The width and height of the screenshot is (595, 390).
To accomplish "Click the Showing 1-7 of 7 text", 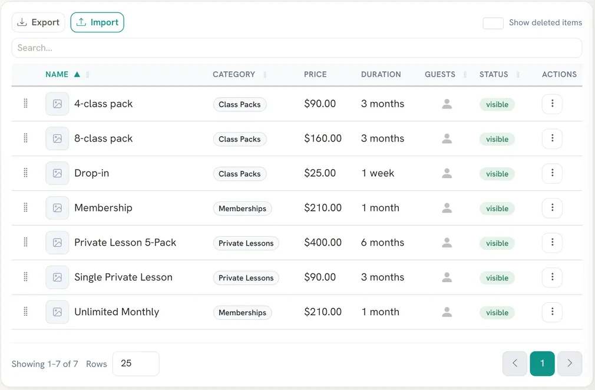I will 45,364.
